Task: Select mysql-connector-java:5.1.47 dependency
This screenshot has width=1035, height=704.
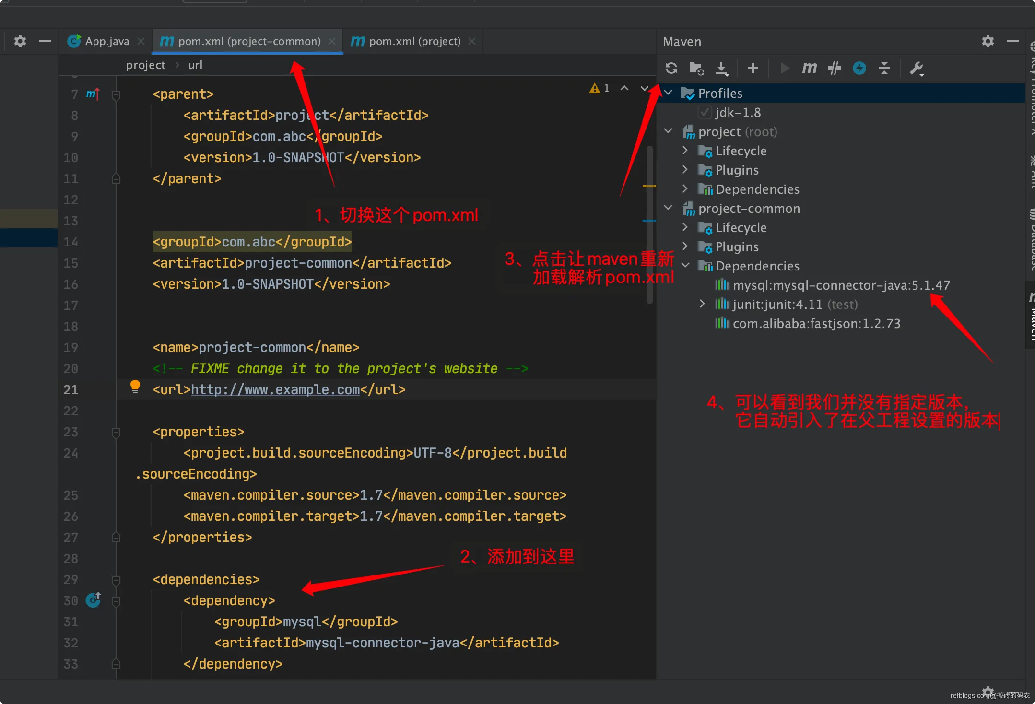Action: (x=841, y=285)
